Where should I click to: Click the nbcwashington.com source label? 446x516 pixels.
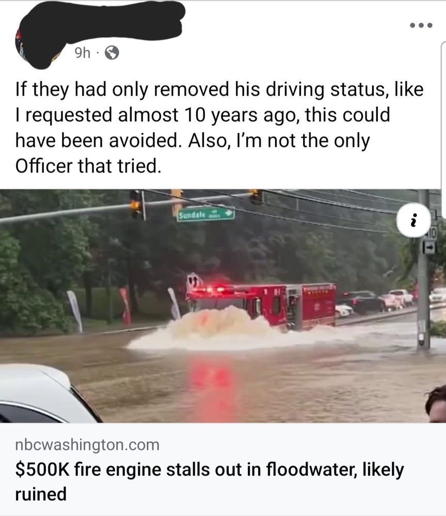[x=87, y=445]
